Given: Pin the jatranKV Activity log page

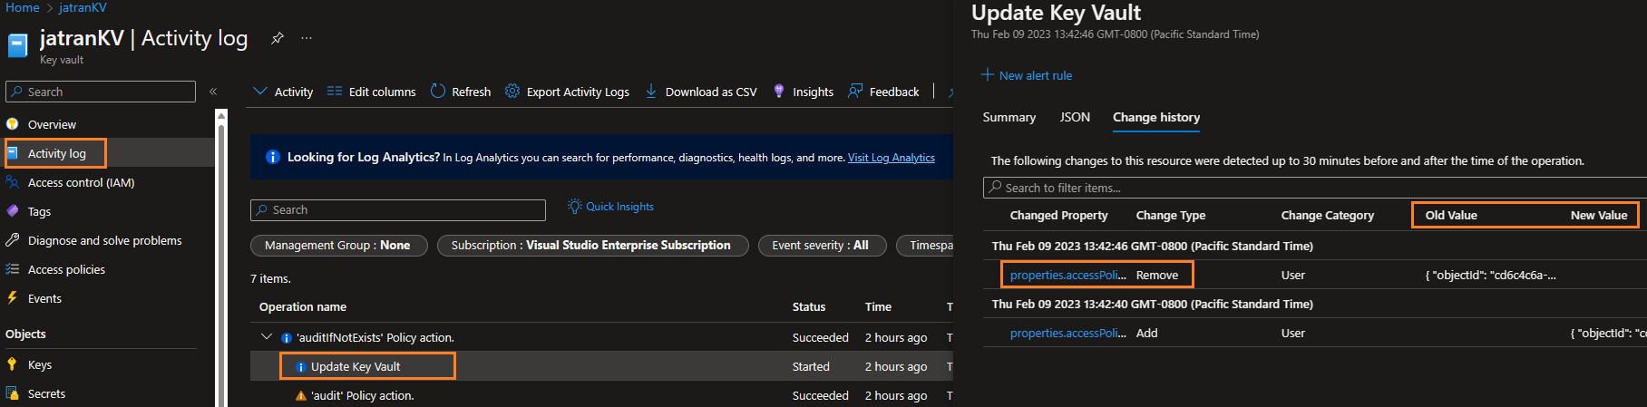Looking at the screenshot, I should tap(278, 38).
